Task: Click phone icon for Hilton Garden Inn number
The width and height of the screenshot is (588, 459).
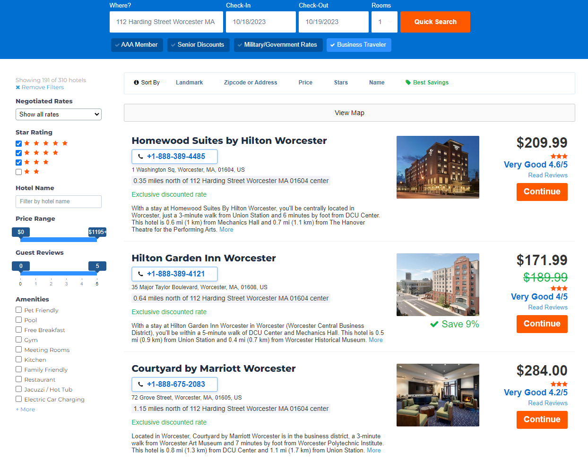Action: 140,274
